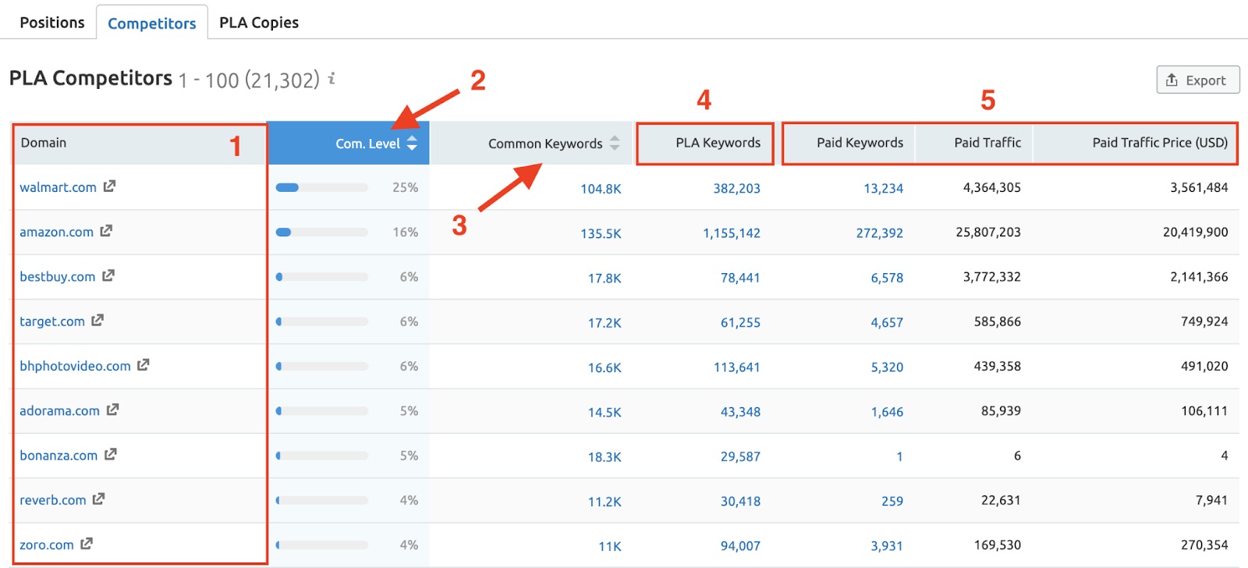Screen dimensions: 1248x568
Task: Open the bonanza.com domain link
Action: pos(59,455)
